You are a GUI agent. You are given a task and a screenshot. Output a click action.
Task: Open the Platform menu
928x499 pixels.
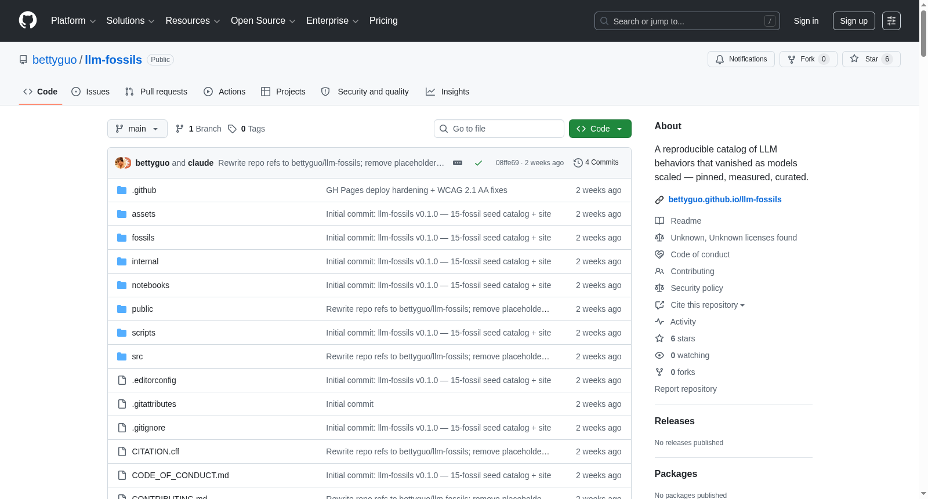pos(73,21)
